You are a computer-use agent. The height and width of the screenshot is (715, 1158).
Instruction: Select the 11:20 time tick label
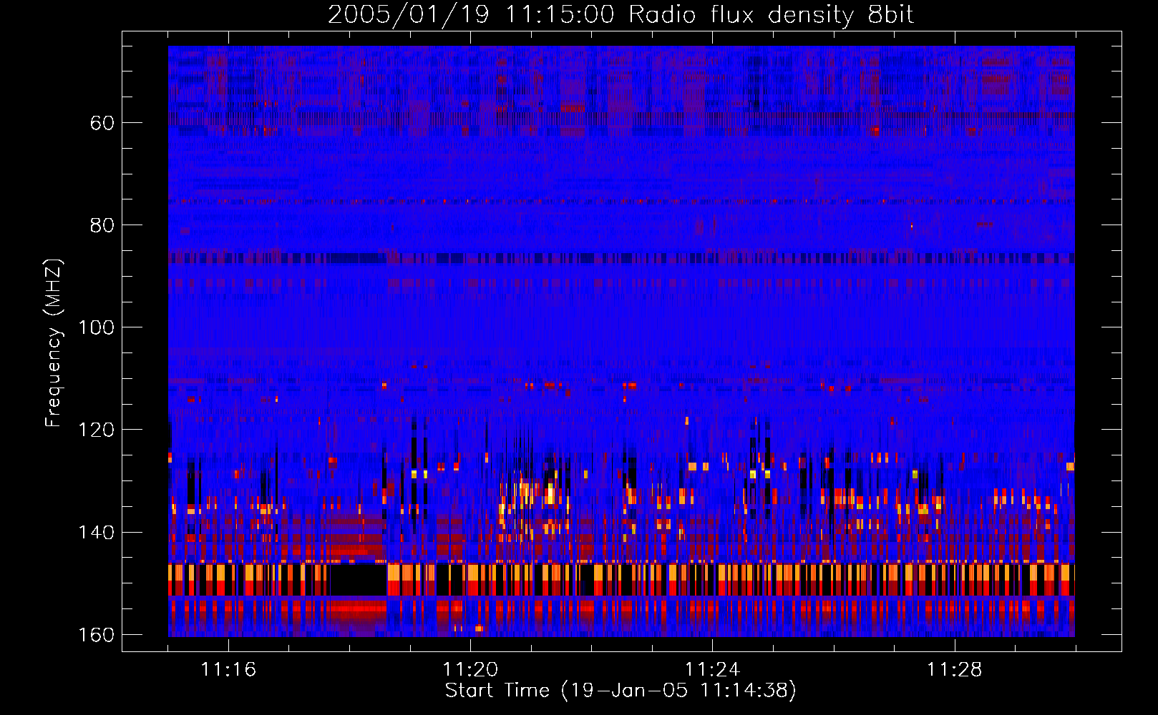coord(470,670)
